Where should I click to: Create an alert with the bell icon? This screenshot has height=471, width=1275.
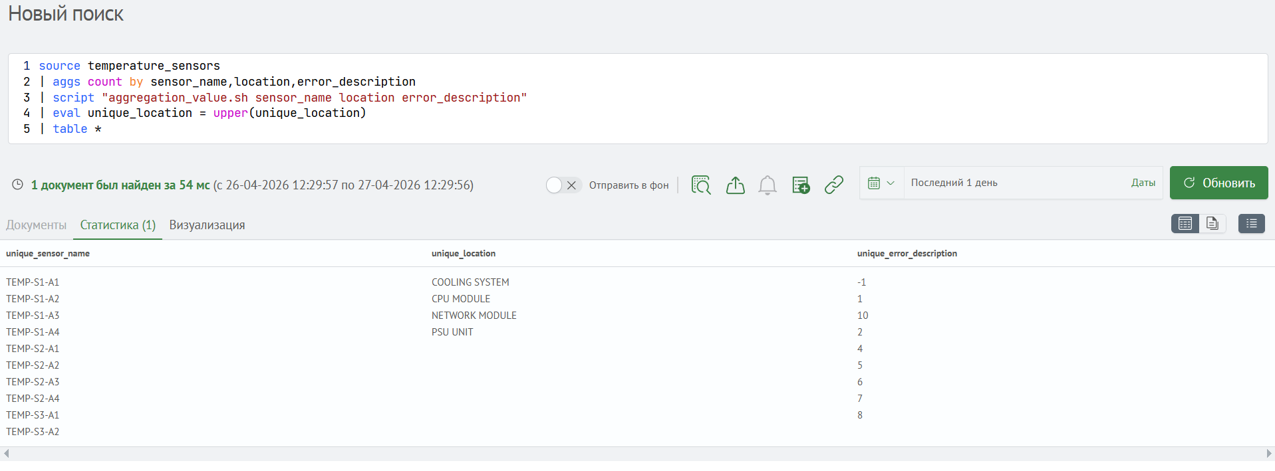tap(768, 185)
